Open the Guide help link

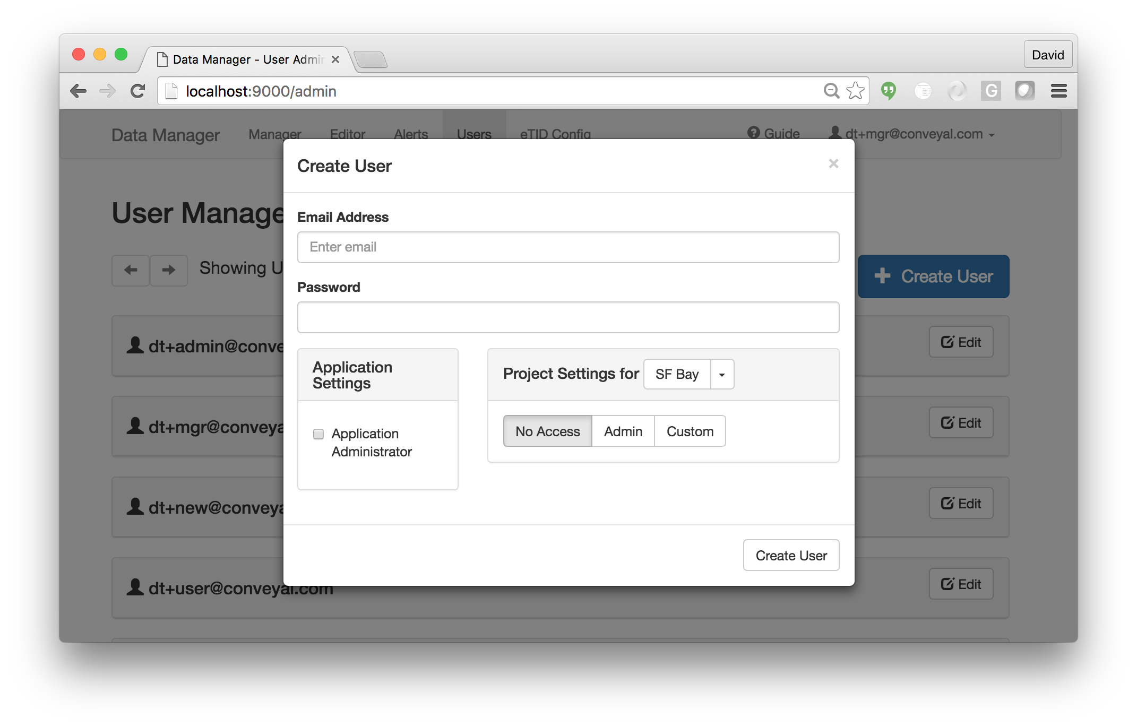773,134
